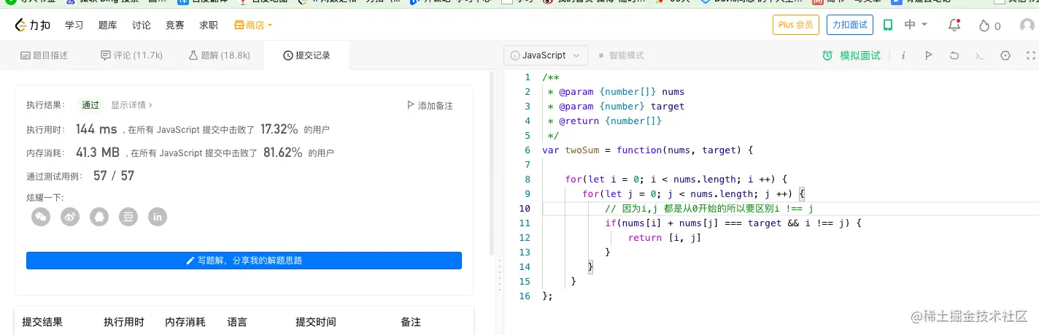Screen dimensions: 1039x335
Task: Open editor settings gear icon
Action: pyautogui.click(x=1005, y=55)
